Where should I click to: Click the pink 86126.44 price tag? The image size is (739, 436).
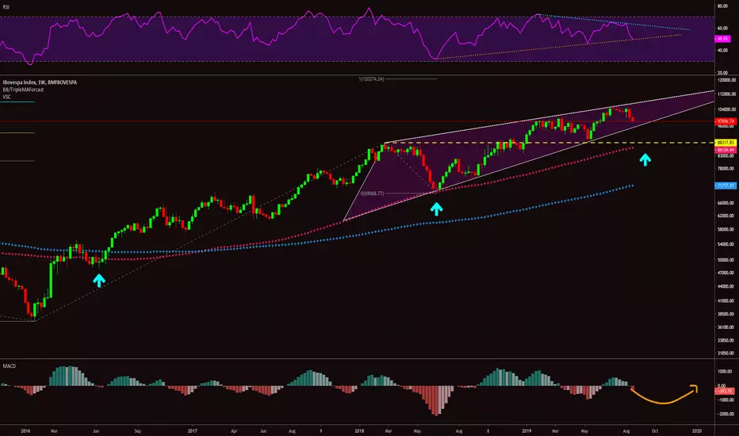coord(726,150)
